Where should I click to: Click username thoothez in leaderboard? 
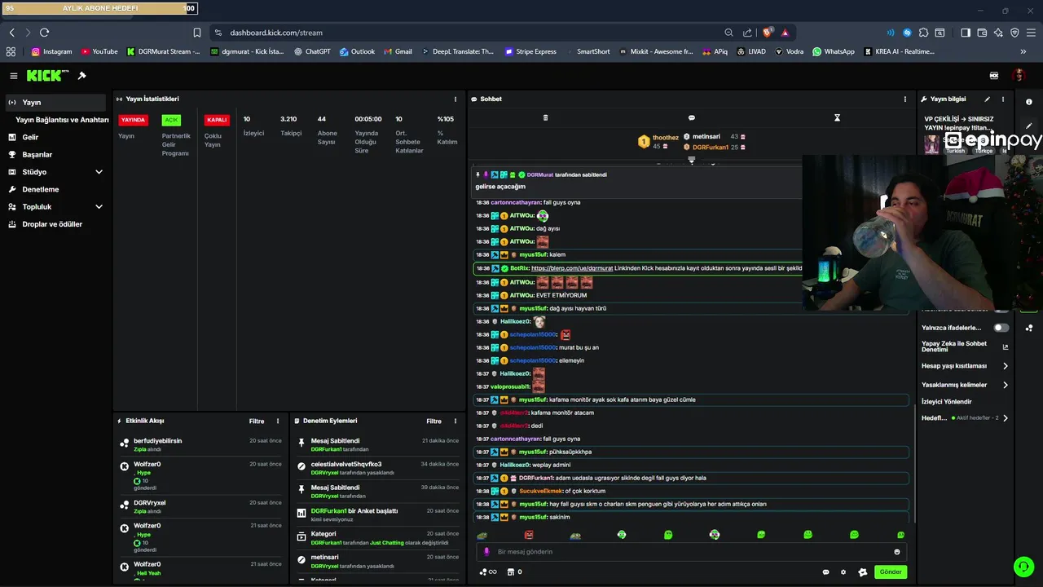pyautogui.click(x=666, y=138)
